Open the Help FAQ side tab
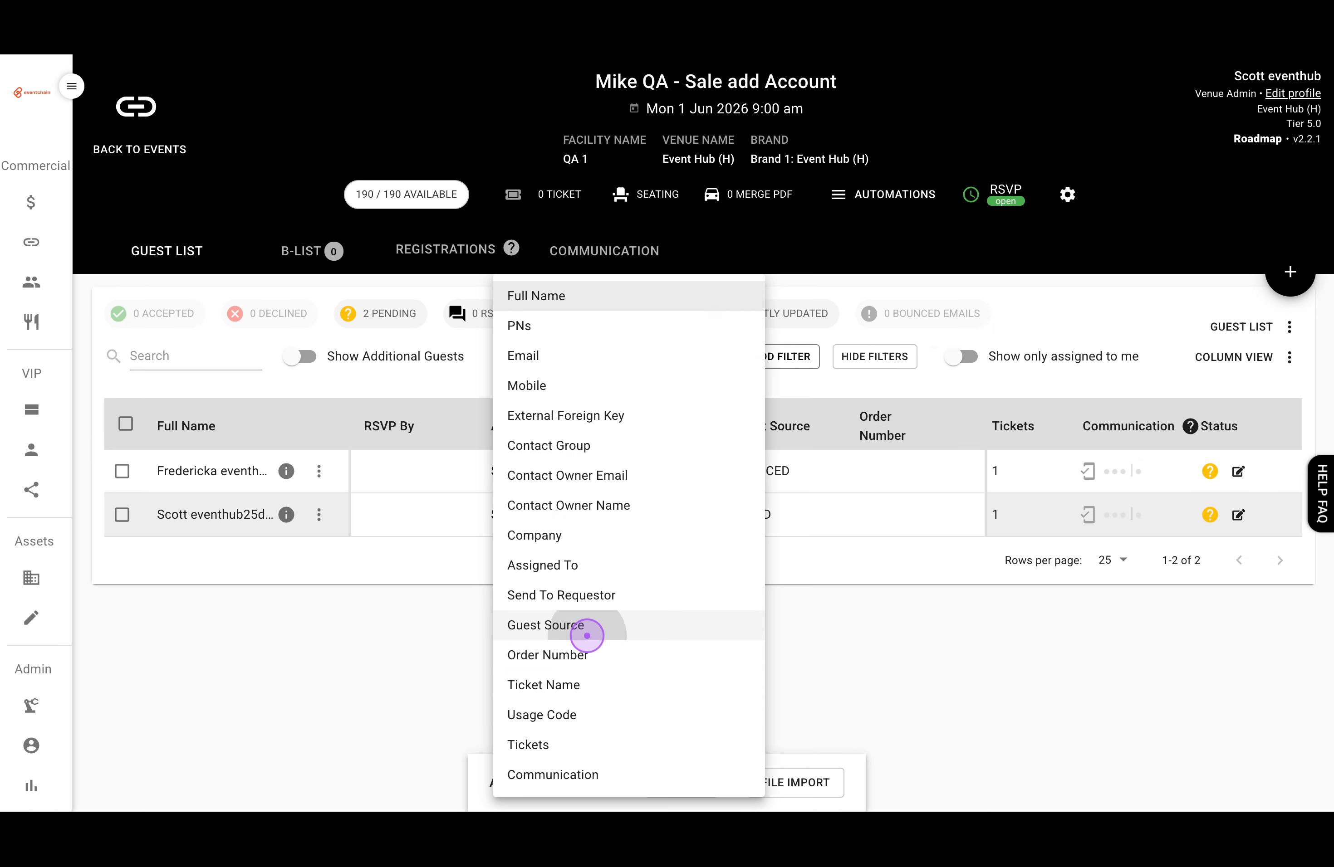The image size is (1334, 867). click(1322, 493)
